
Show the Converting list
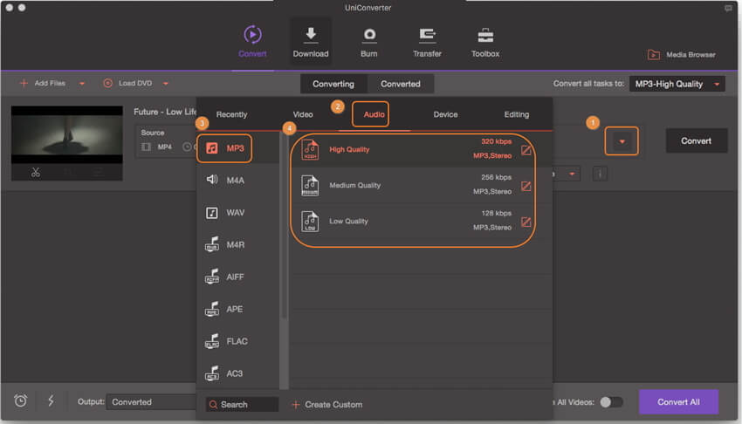[x=333, y=84]
